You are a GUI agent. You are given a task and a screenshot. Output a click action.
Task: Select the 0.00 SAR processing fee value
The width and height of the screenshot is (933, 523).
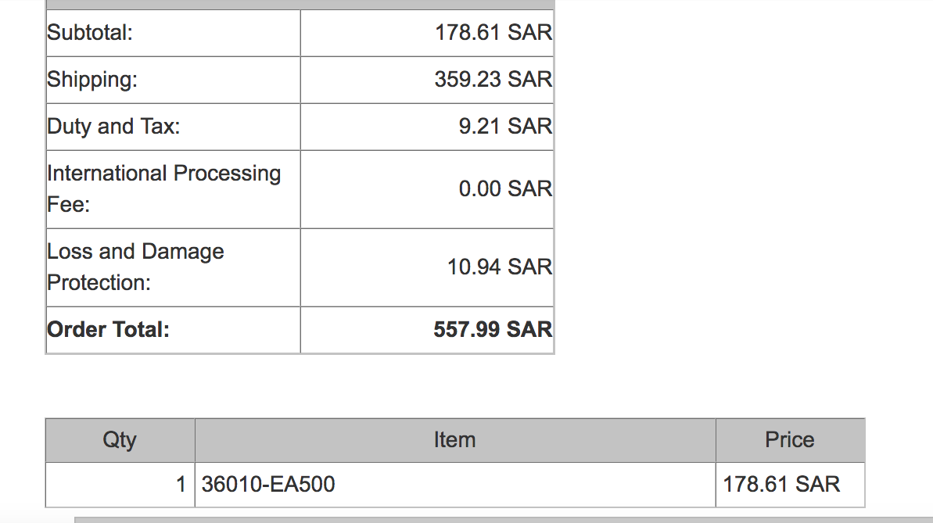(505, 189)
